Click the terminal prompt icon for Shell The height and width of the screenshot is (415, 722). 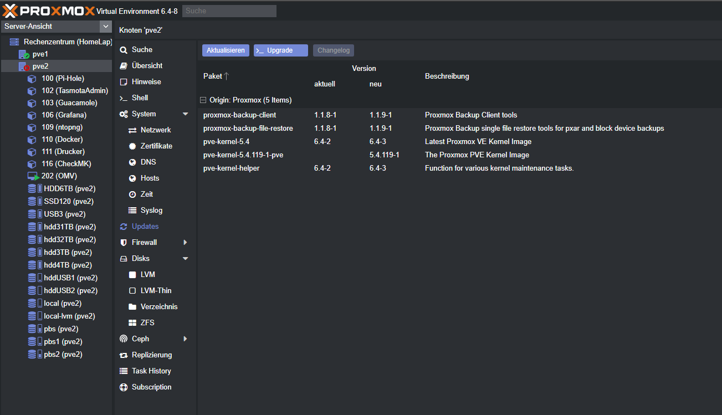coord(124,98)
